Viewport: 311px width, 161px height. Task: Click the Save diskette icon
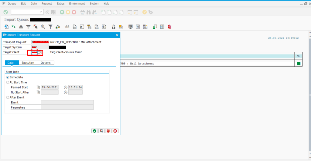[53, 12]
